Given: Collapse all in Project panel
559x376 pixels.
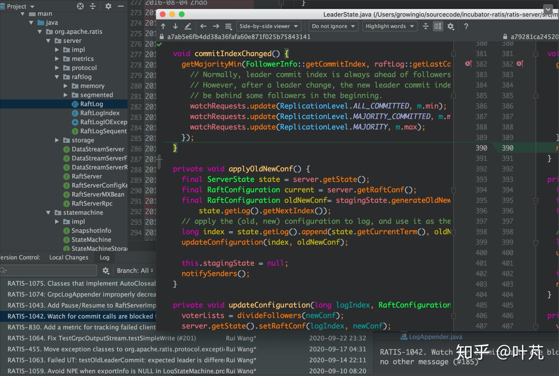Looking at the screenshot, I should pos(93,6).
